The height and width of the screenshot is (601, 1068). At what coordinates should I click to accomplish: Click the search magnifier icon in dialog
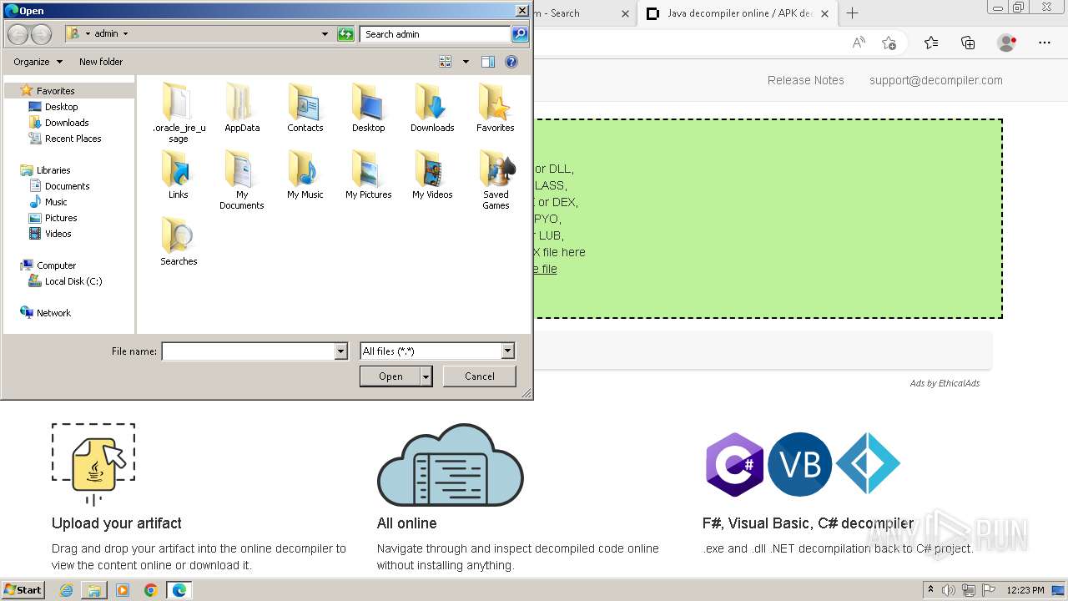coord(519,34)
